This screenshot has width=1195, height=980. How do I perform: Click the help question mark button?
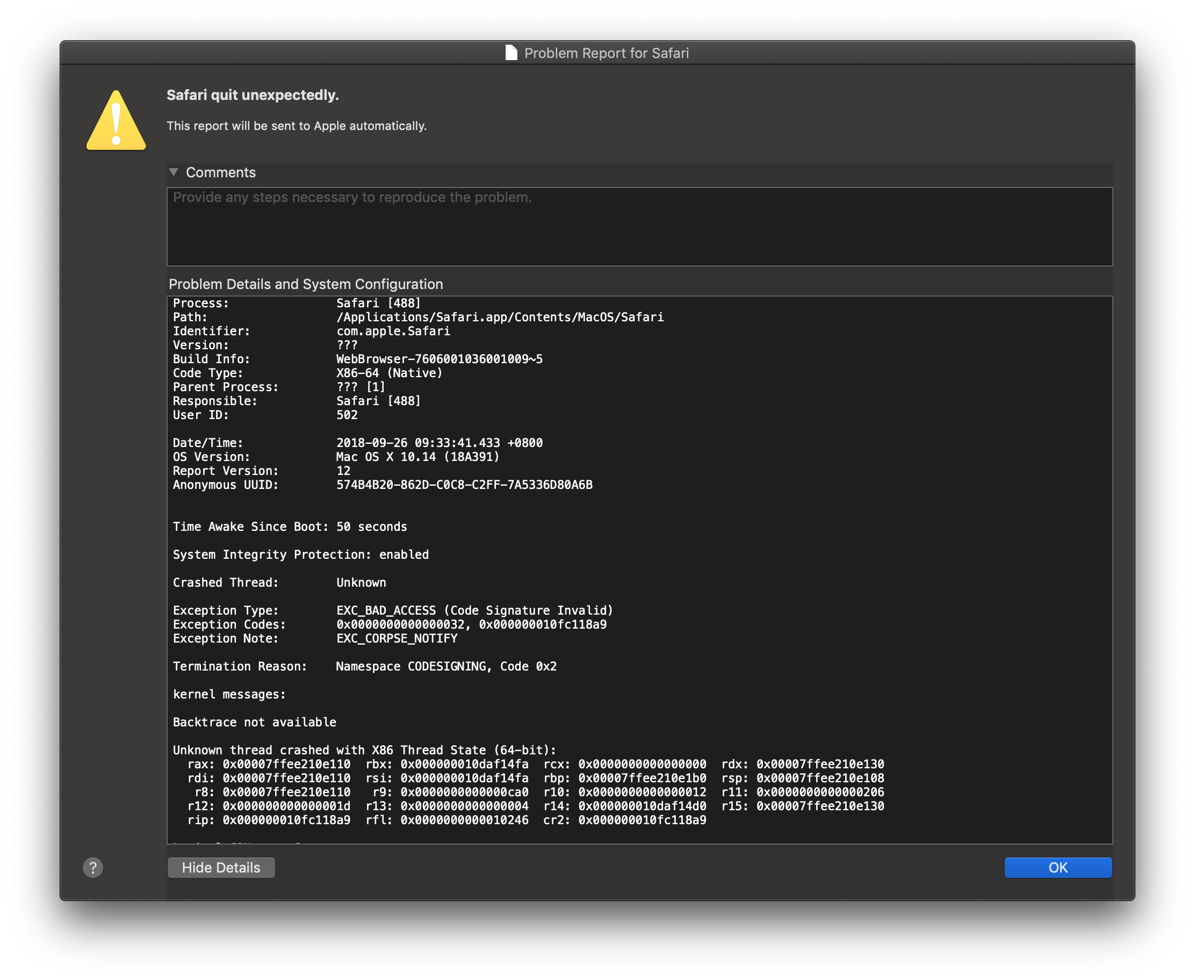click(x=93, y=868)
